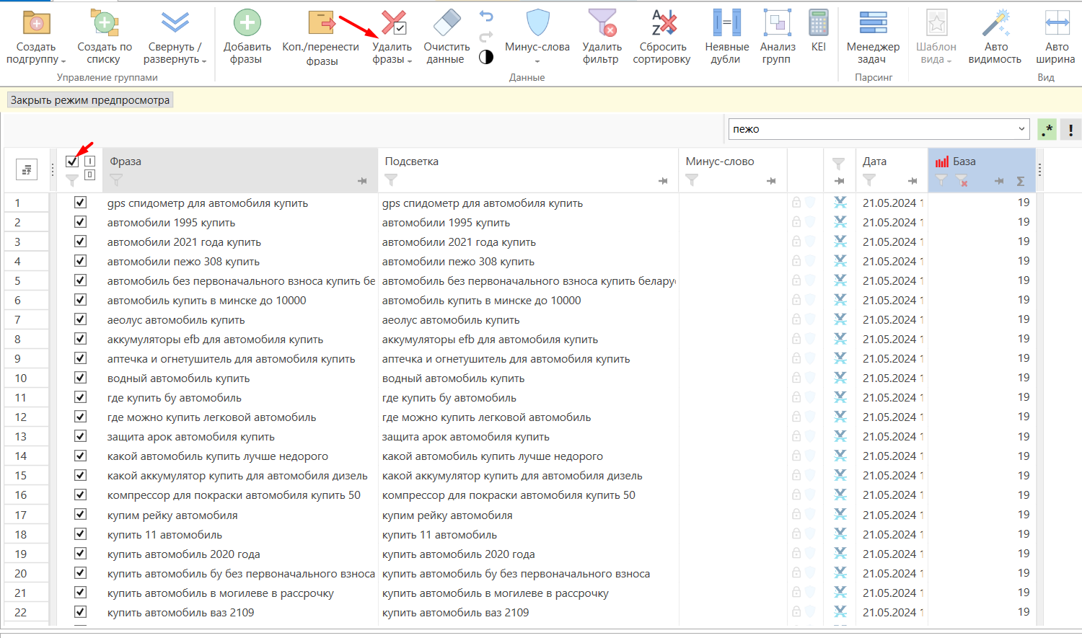Uncheck row 10 'водный автомобиль купить'
The height and width of the screenshot is (638, 1082).
point(80,378)
